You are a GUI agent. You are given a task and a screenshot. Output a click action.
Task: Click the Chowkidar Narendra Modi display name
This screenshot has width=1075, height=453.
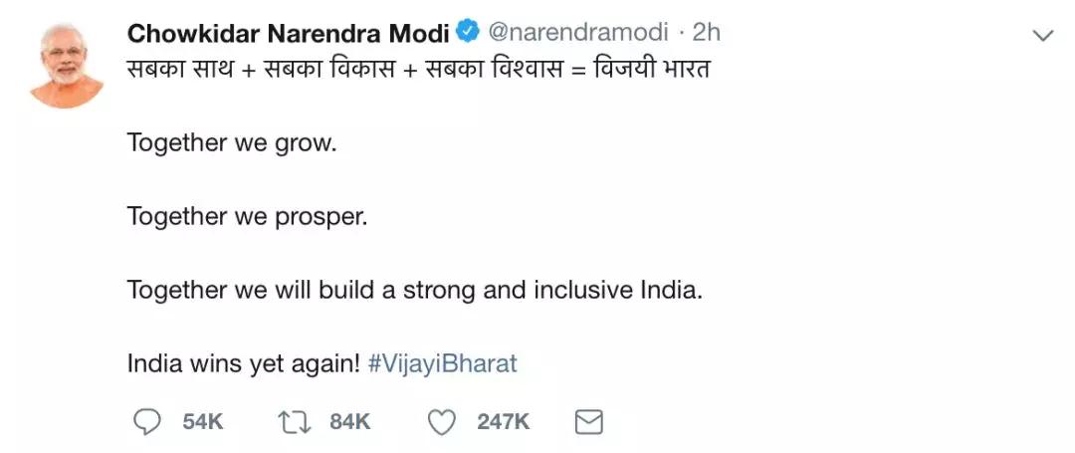pos(288,33)
